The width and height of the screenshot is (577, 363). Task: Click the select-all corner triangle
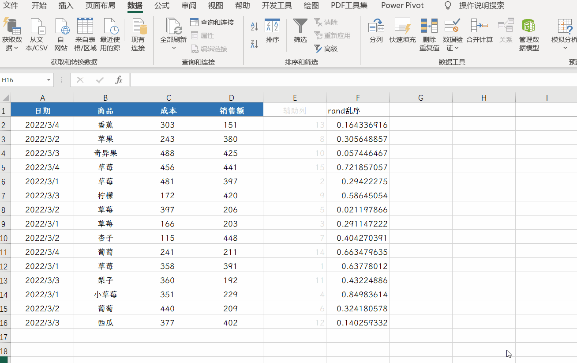click(x=5, y=98)
